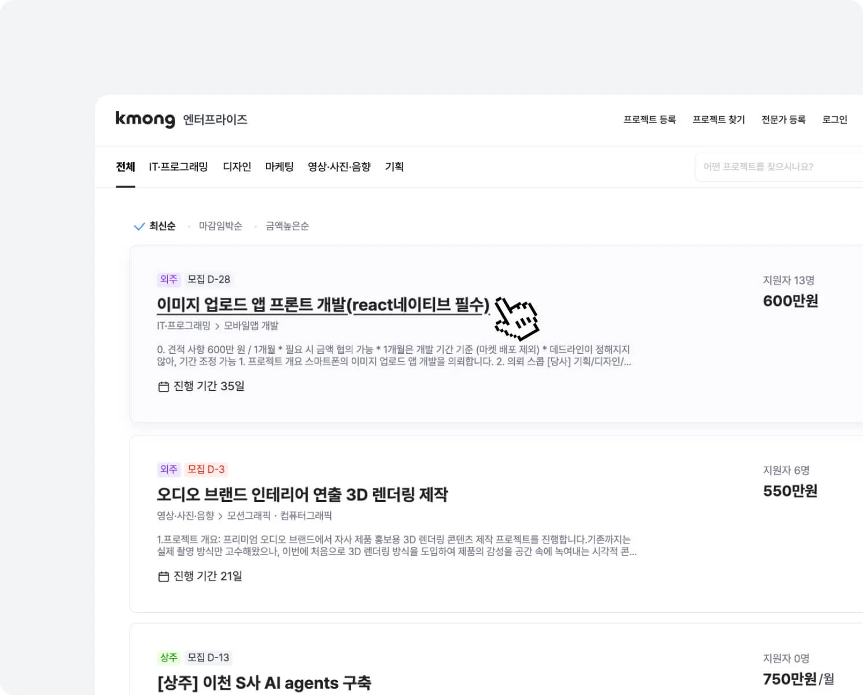Image resolution: width=863 pixels, height=695 pixels.
Task: Click the 진행 기간 21일 text
Action: (x=208, y=576)
